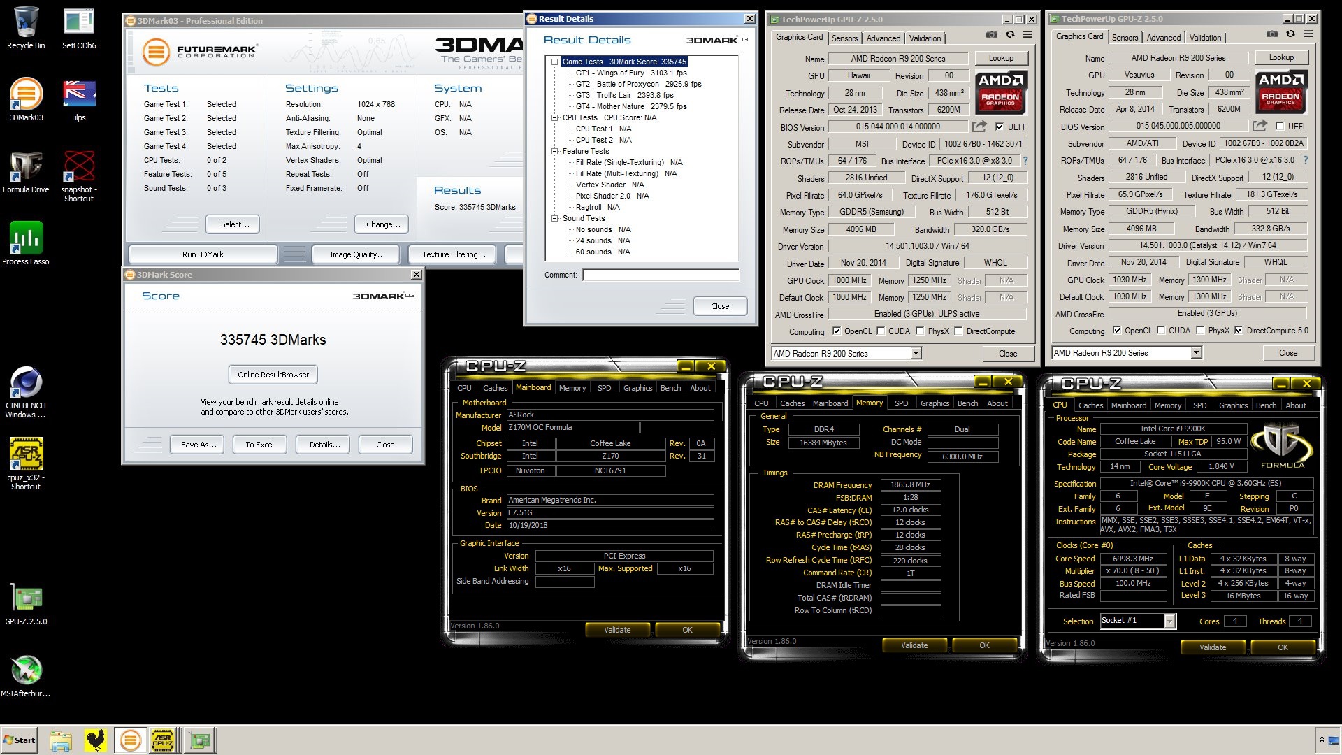The image size is (1342, 755).
Task: Open GPU selection dropdown in Vesuvius GPU-Z window
Action: pos(1196,353)
